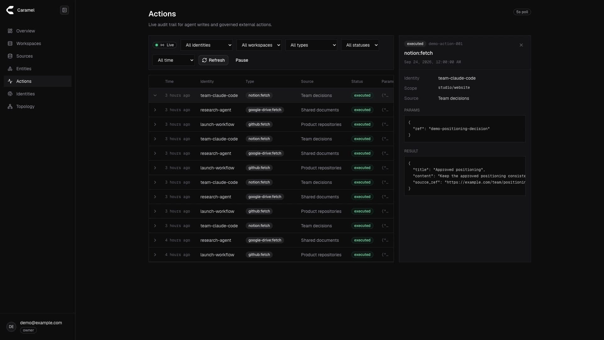Click the Overview grid icon in sidebar

10,31
